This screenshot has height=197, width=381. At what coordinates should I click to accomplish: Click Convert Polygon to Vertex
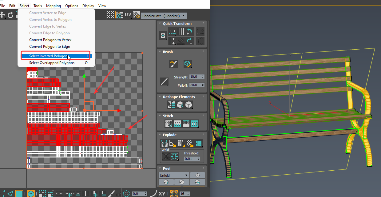50,40
